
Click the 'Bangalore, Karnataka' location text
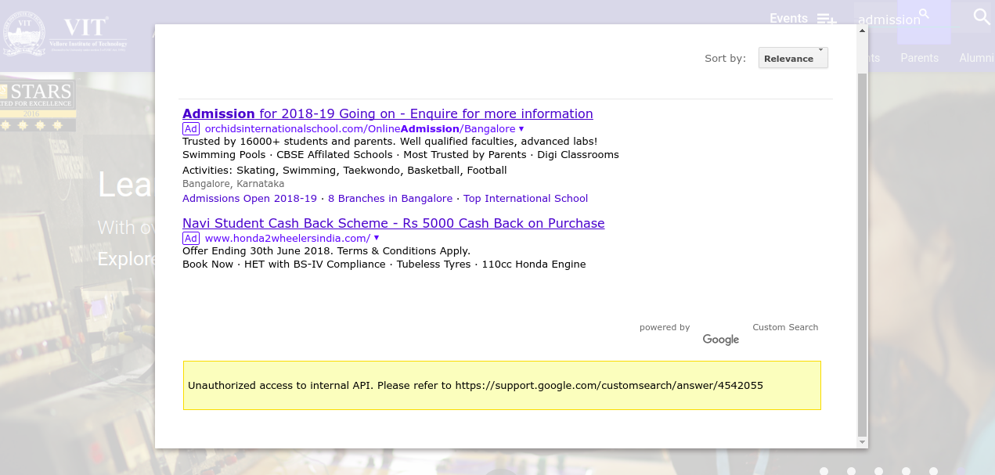pos(233,184)
